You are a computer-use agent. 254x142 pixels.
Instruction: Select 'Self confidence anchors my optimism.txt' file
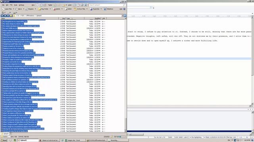click(16, 80)
